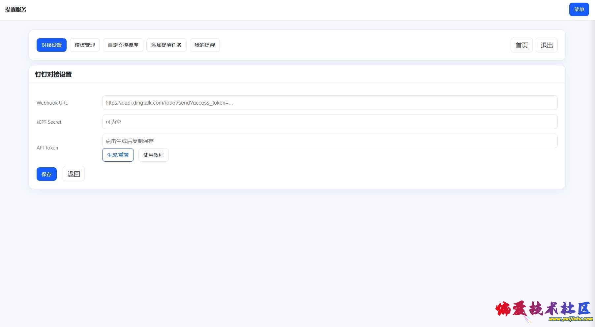
Task: Click the 提醒服务 site title
Action: pyautogui.click(x=16, y=10)
